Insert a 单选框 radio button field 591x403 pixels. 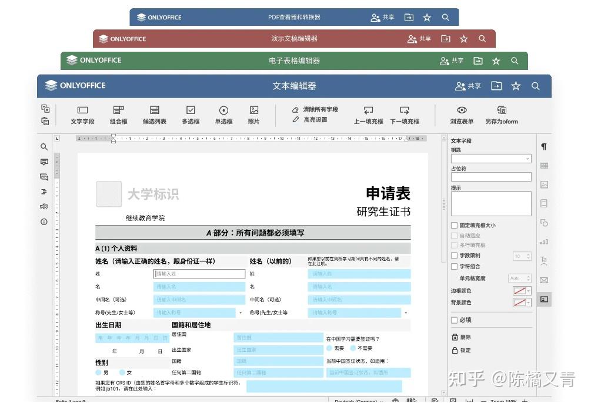223,116
